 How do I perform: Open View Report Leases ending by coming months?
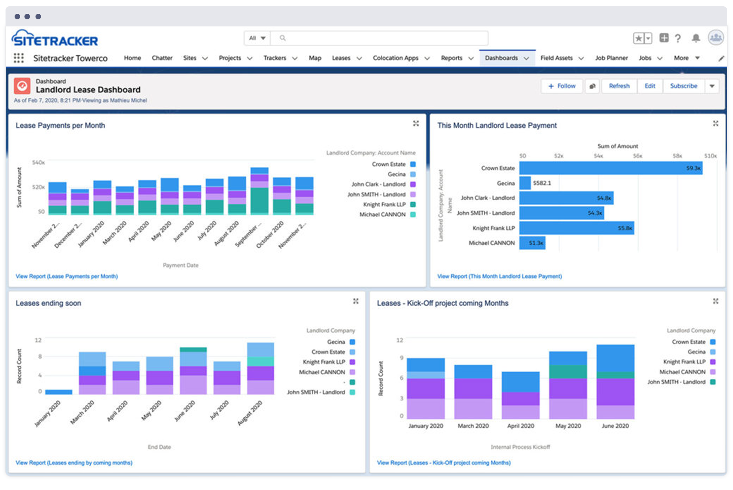click(74, 462)
